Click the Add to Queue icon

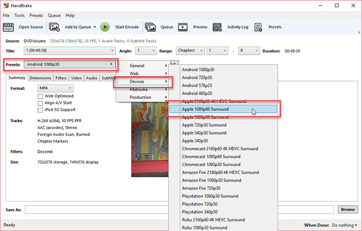coord(54,26)
